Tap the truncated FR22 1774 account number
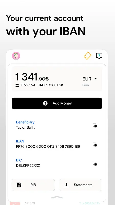This screenshot has height=205, width=115. pyautogui.click(x=42, y=85)
